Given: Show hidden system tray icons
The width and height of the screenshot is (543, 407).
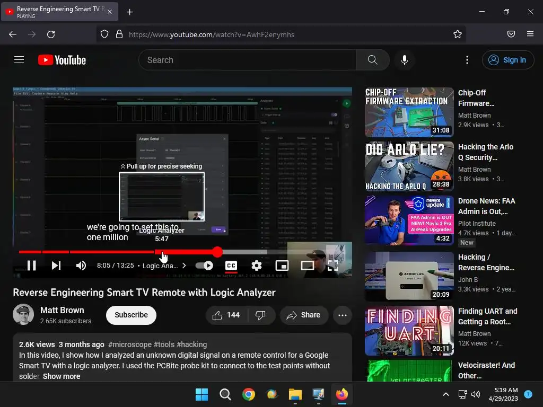Looking at the screenshot, I should coord(445,394).
